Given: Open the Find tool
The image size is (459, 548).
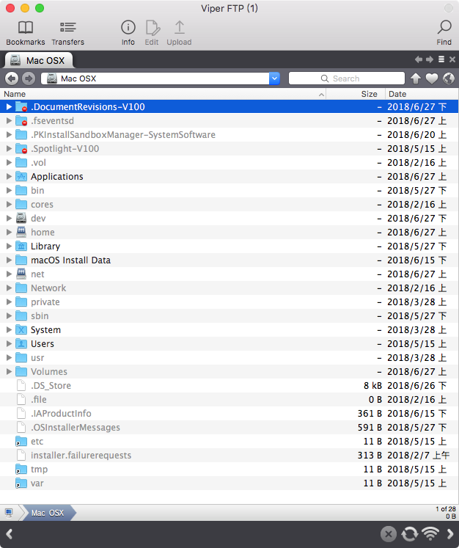Looking at the screenshot, I should click(x=444, y=33).
